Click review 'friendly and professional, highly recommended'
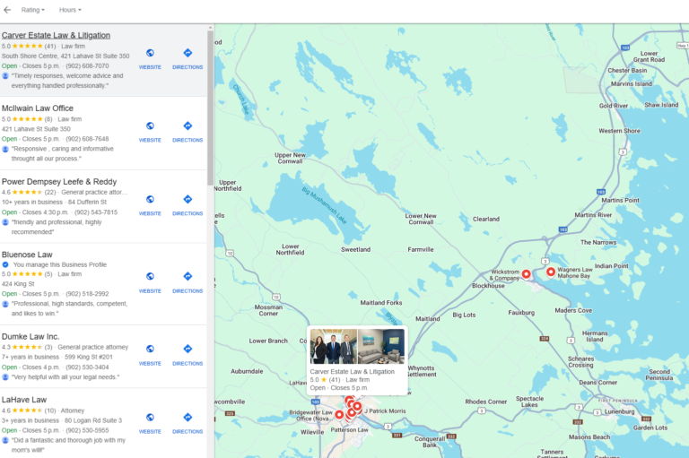Screen dimensions: 689x458 (x=57, y=227)
